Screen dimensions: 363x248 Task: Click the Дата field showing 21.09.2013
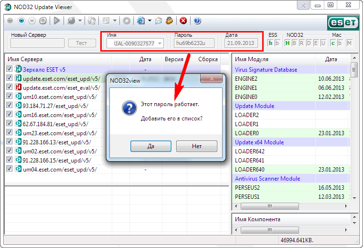(241, 43)
